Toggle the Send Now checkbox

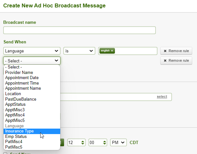[5, 153]
